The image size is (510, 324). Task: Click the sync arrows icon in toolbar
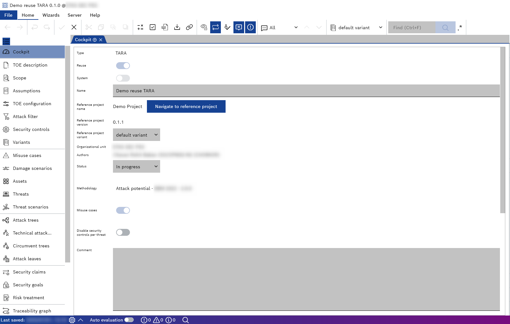(x=216, y=27)
